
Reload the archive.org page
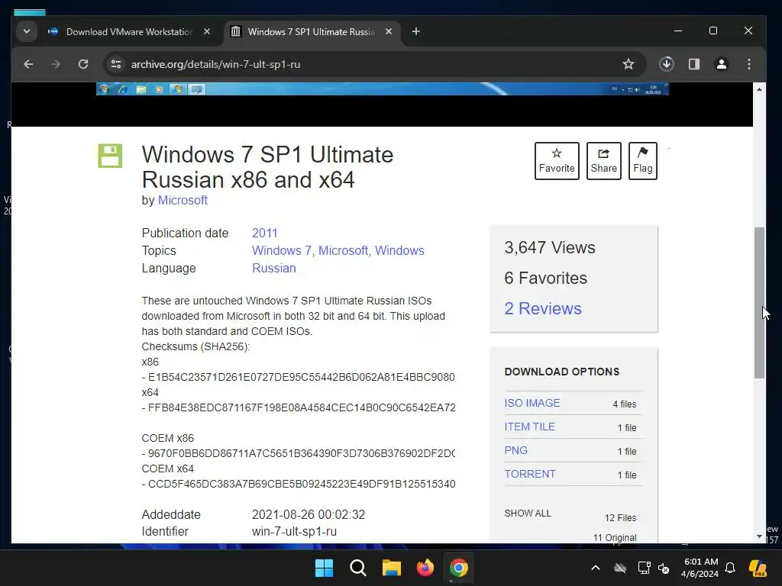pos(83,64)
